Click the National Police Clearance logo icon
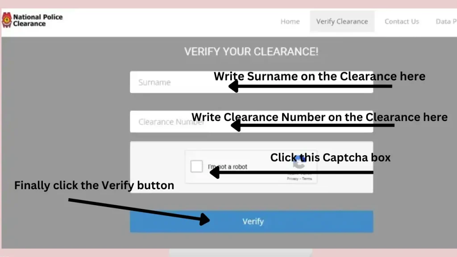 [x=7, y=20]
